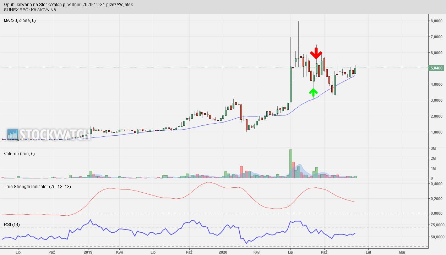Click the 1,0000 price axis value
The image size is (446, 255).
pos(436,132)
